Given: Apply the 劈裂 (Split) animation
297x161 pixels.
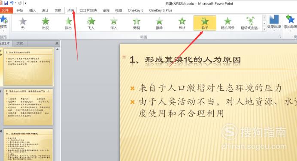Looking at the screenshot, I should coord(136,24).
